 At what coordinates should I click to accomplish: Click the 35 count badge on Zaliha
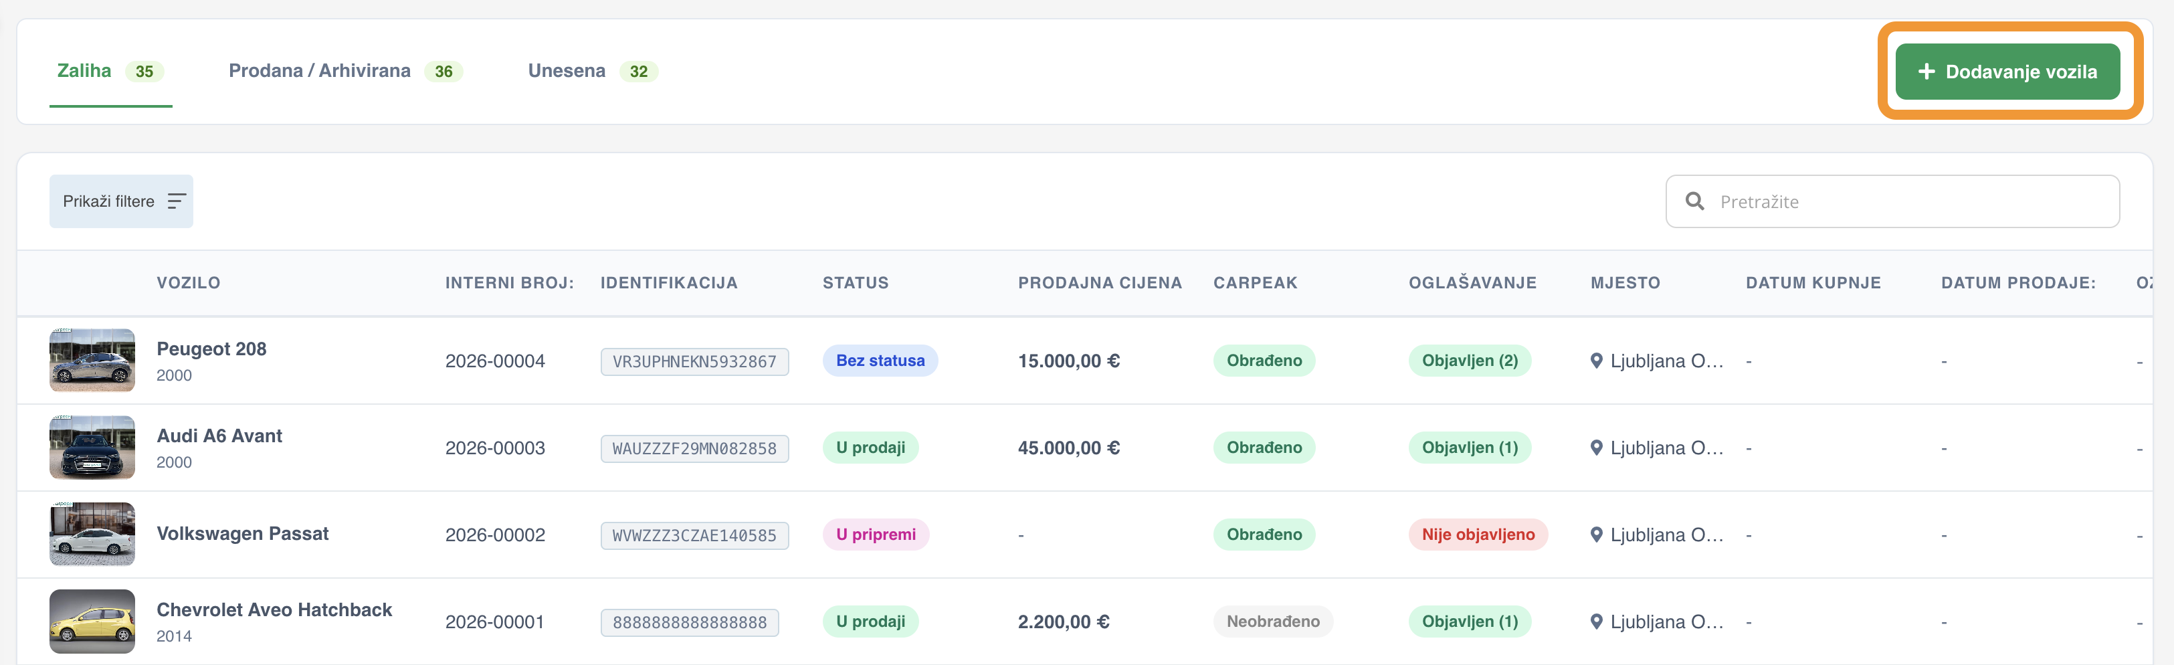coord(144,72)
